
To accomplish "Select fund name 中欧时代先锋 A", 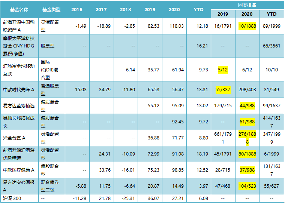I will coord(19,90).
